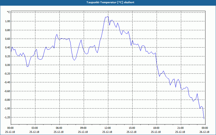The image size is (216, 135).
Task: Click the 03:00 time label
Action: point(35,128)
